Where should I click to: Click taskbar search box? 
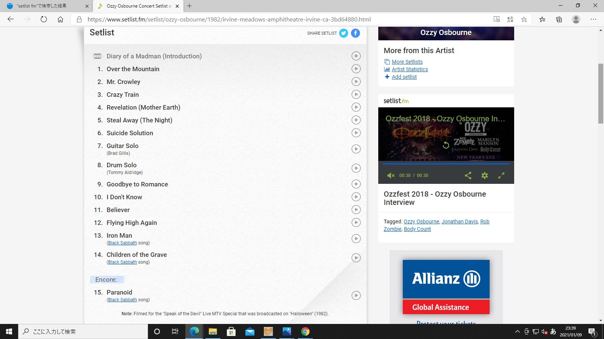pos(83,331)
